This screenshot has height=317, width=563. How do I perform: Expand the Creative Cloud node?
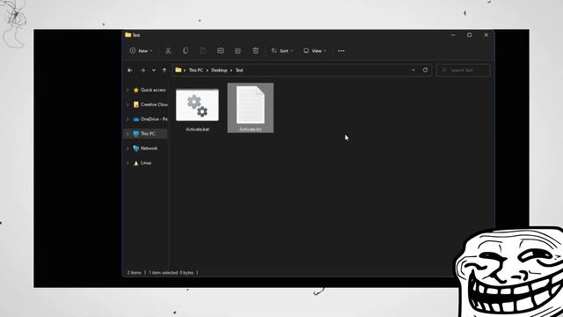click(128, 105)
